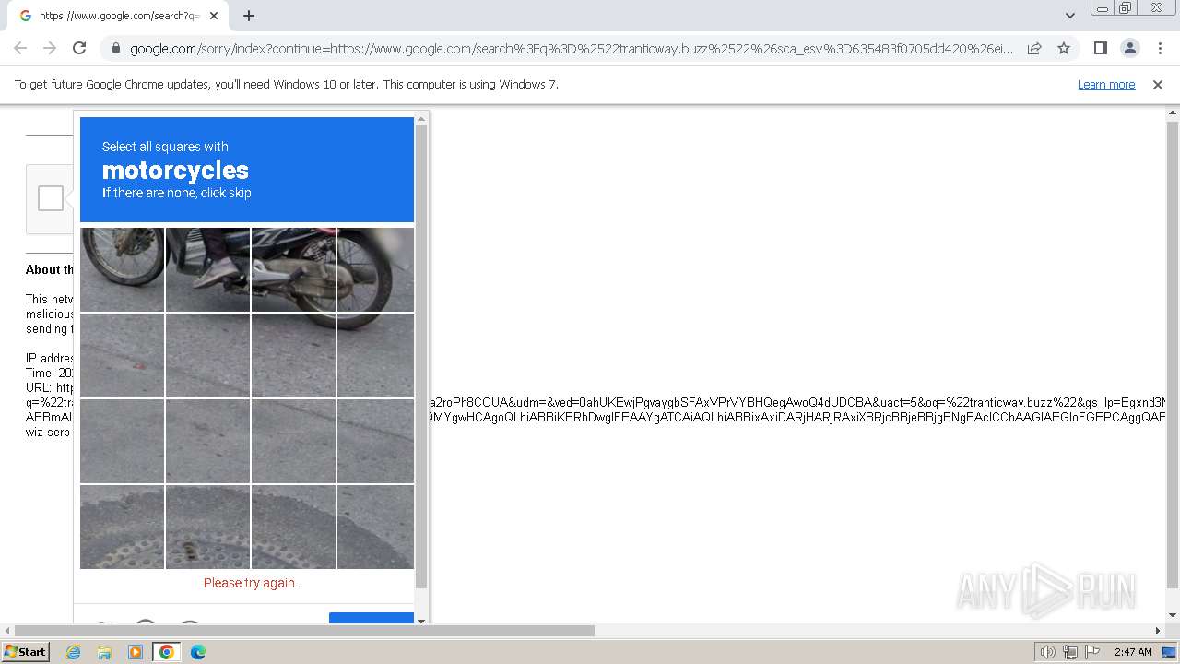Switch to the google.com/search tab
Image resolution: width=1180 pixels, height=664 pixels.
coord(117,16)
